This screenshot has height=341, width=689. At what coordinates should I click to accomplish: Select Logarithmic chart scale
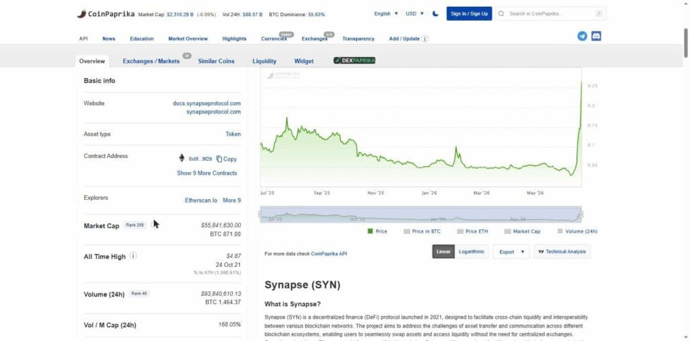click(x=472, y=252)
